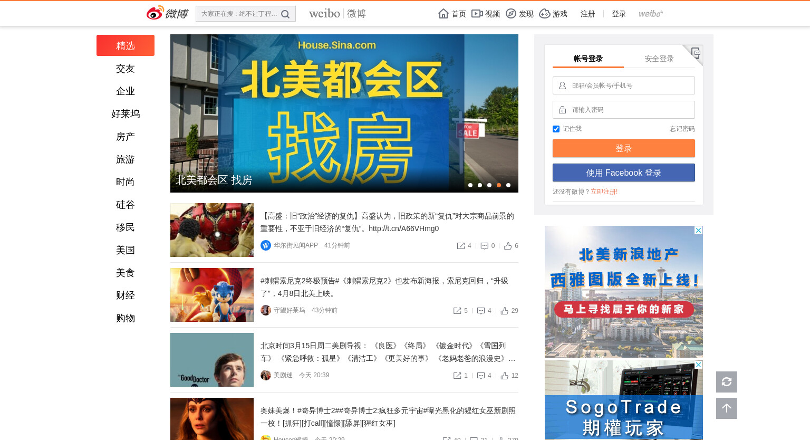
Task: Click repost icon on 高盛 post
Action: 461,246
